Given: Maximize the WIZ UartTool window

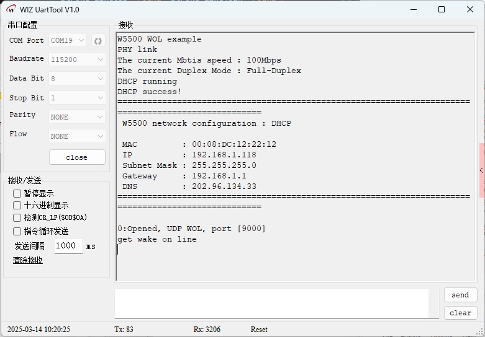Looking at the screenshot, I should (442, 10).
